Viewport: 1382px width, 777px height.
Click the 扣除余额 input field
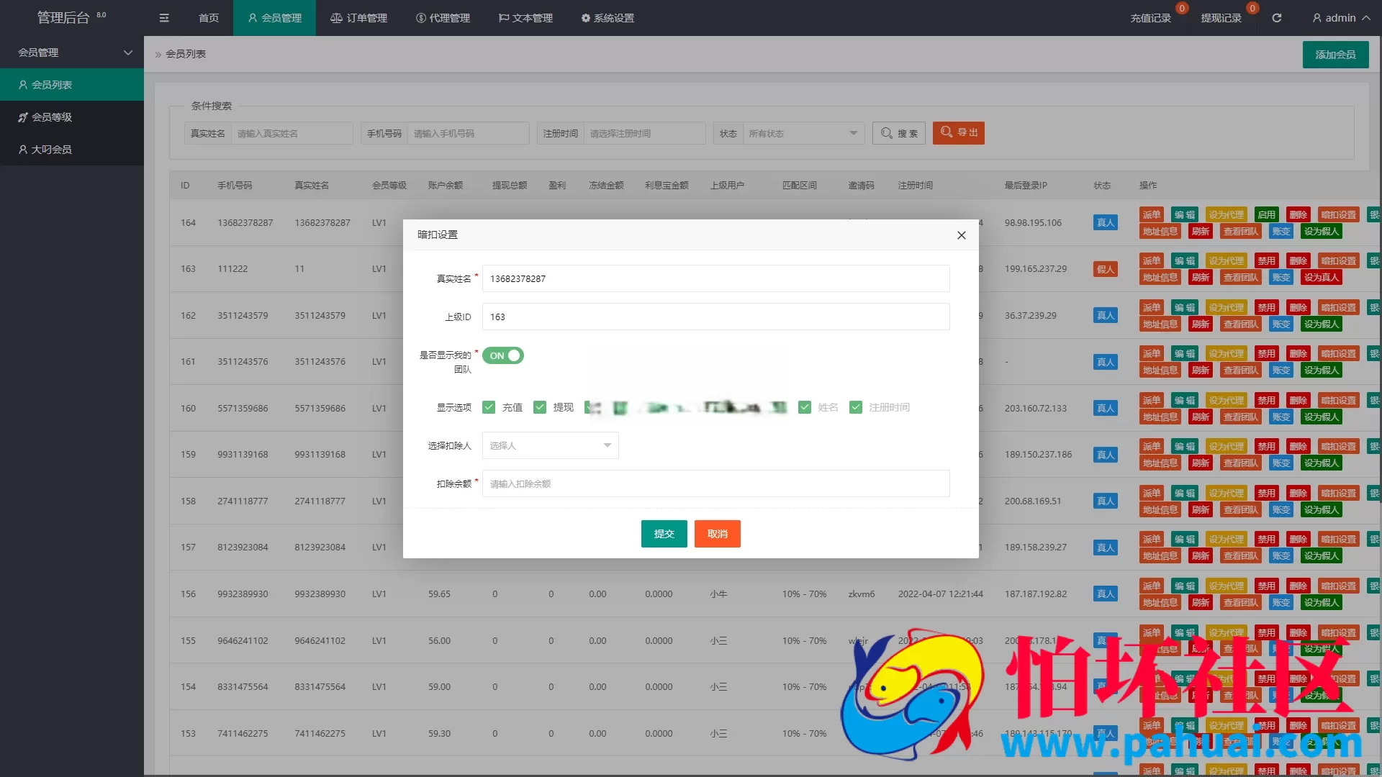(x=715, y=483)
